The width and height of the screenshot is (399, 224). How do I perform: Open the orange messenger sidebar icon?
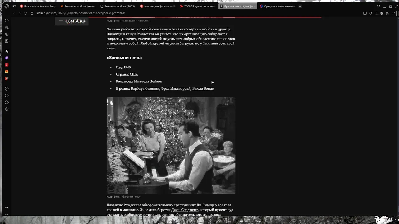pos(7,72)
